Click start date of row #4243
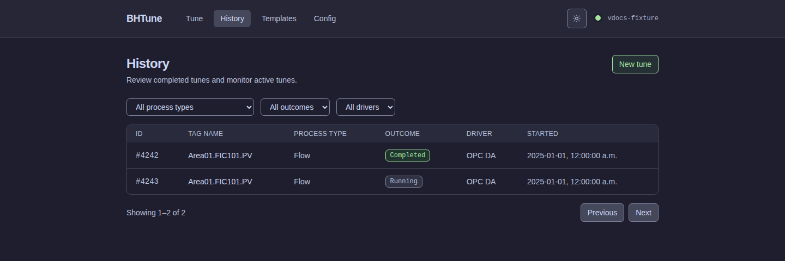Viewport: 785px width, 261px height. (572, 182)
